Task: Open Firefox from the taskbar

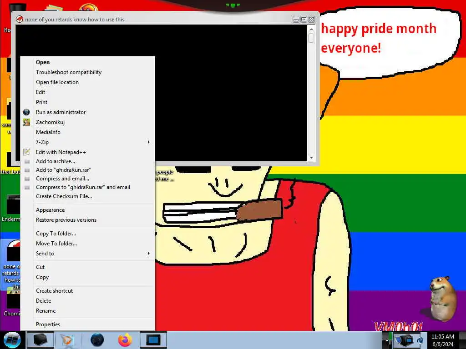Action: (x=125, y=340)
